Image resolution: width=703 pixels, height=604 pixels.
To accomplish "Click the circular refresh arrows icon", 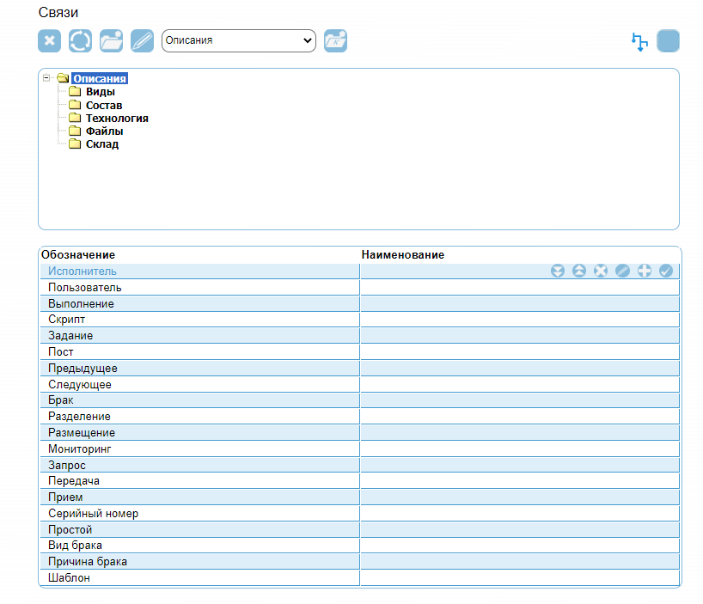I will 81,41.
